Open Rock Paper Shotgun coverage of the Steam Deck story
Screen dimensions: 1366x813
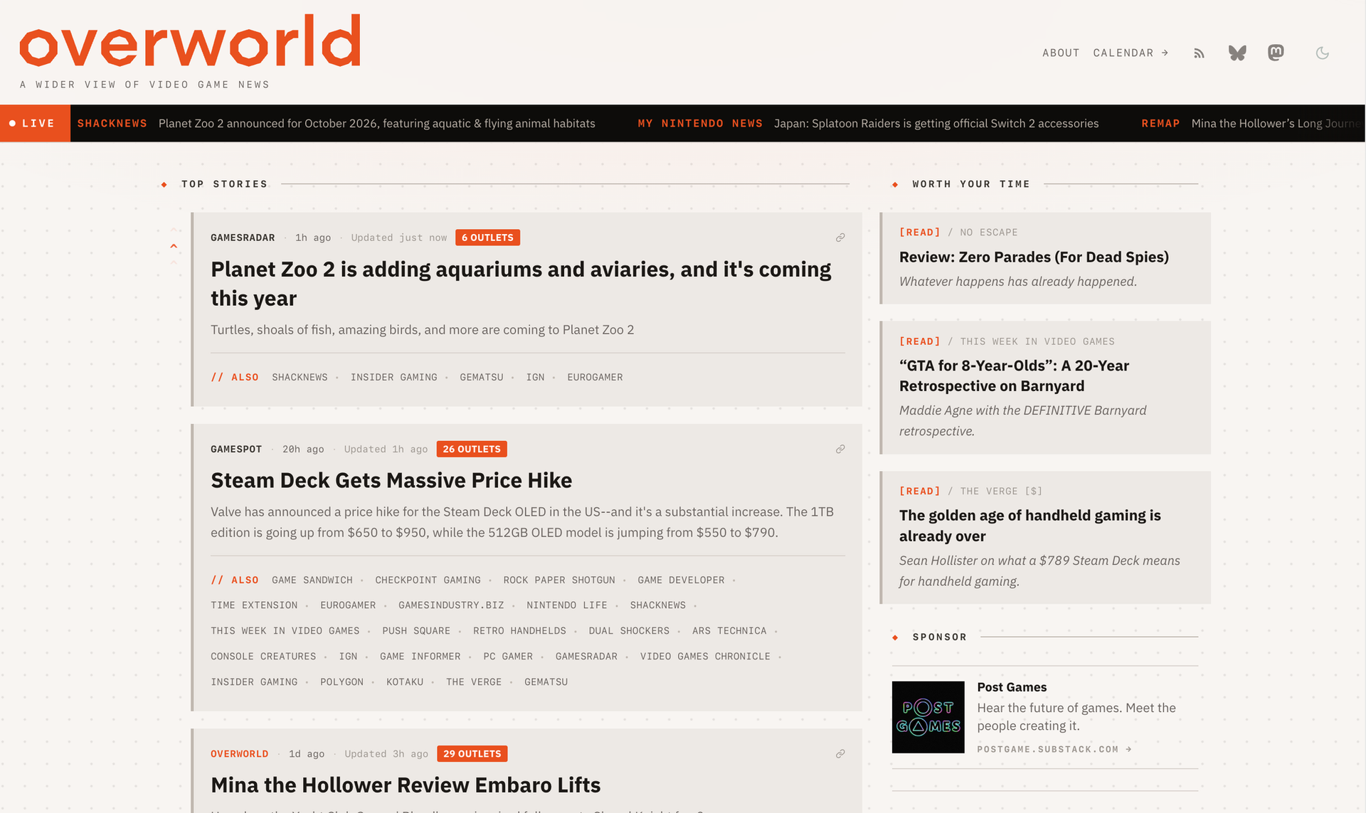click(558, 580)
